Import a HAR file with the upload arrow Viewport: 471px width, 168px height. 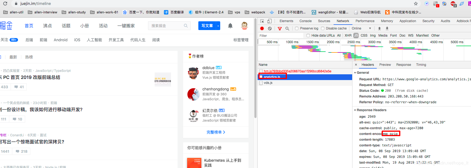point(379,28)
